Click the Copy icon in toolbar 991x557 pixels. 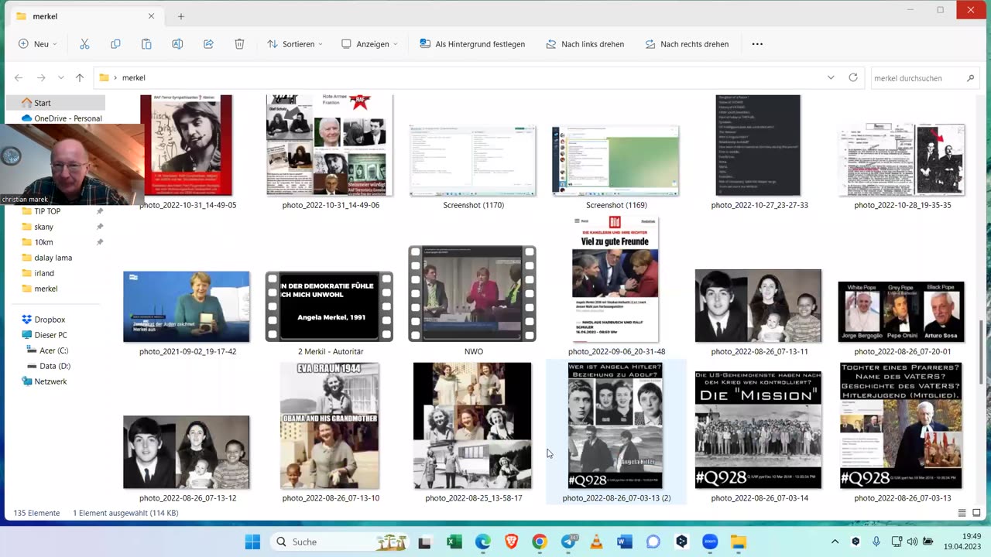click(115, 44)
